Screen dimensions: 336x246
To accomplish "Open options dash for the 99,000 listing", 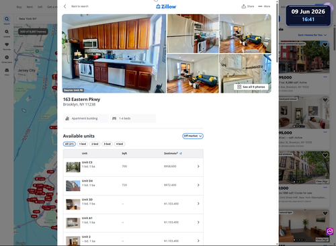I will [325, 77].
